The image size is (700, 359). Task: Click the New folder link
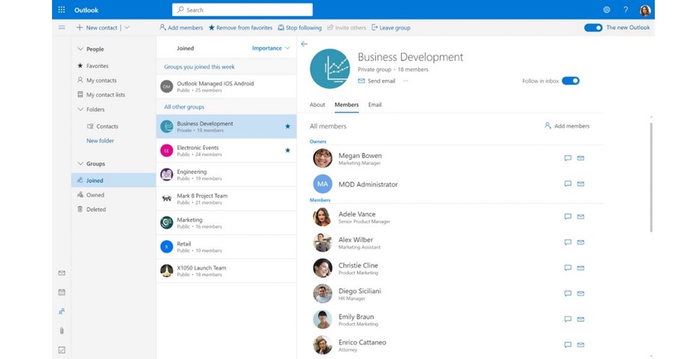tap(100, 141)
